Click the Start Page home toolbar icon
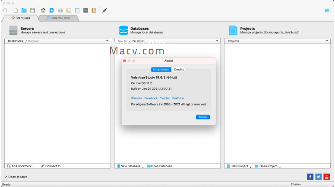 click(43, 10)
